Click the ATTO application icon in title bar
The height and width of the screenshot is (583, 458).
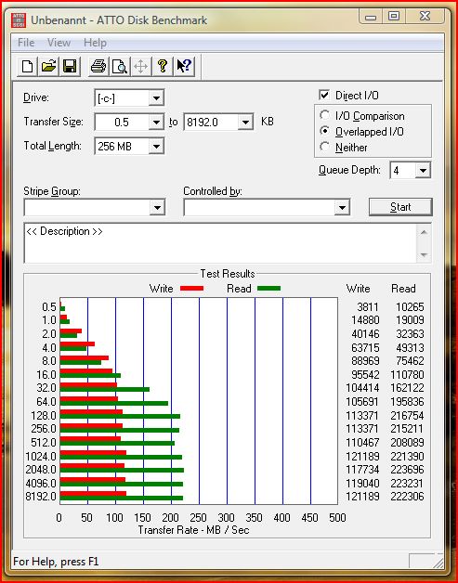pyautogui.click(x=19, y=20)
